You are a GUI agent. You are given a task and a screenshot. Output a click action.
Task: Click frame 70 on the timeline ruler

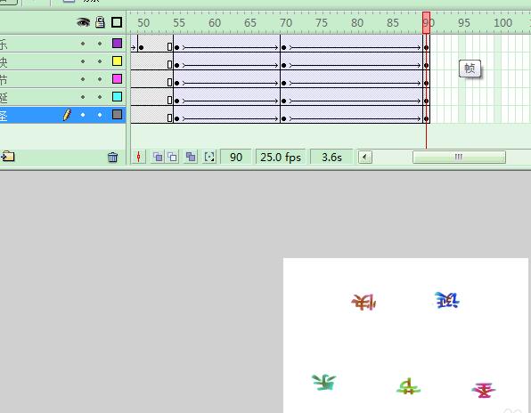286,23
